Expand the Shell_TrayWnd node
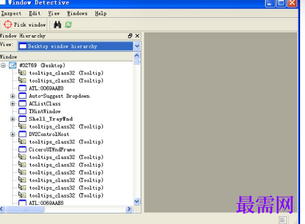Image resolution: width=305 pixels, height=224 pixels. (x=13, y=119)
